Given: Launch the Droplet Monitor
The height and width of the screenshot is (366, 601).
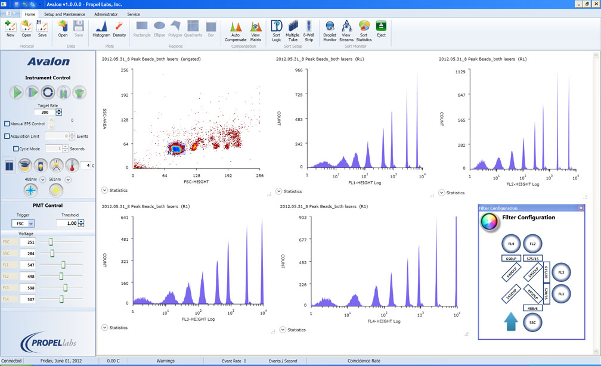Looking at the screenshot, I should click(x=330, y=32).
